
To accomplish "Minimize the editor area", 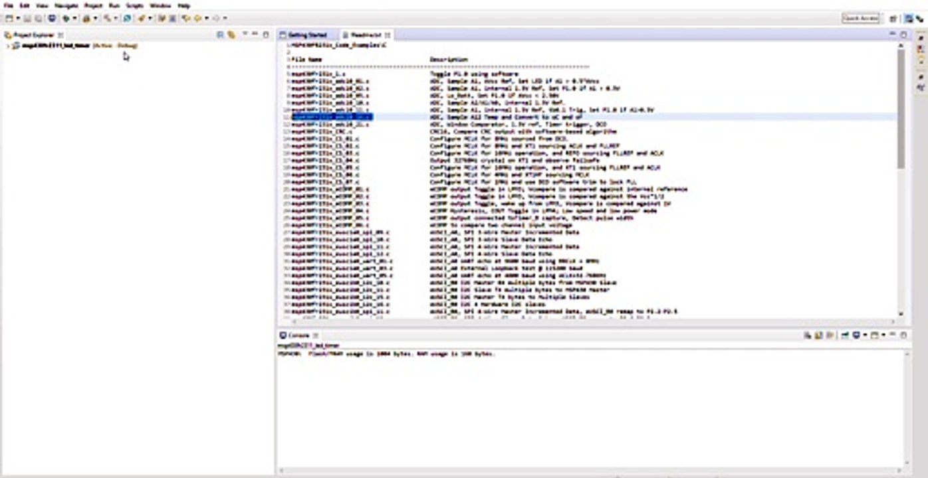I will pyautogui.click(x=893, y=34).
